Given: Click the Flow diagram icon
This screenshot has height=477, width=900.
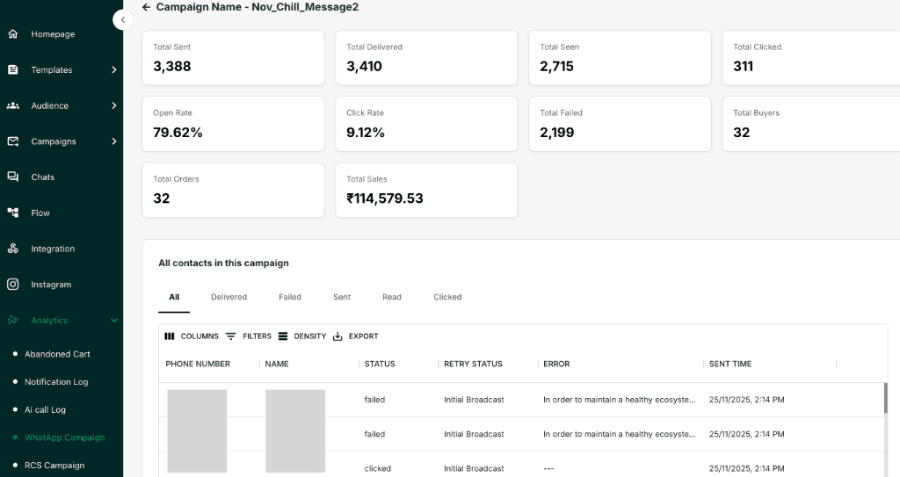Looking at the screenshot, I should tap(13, 213).
